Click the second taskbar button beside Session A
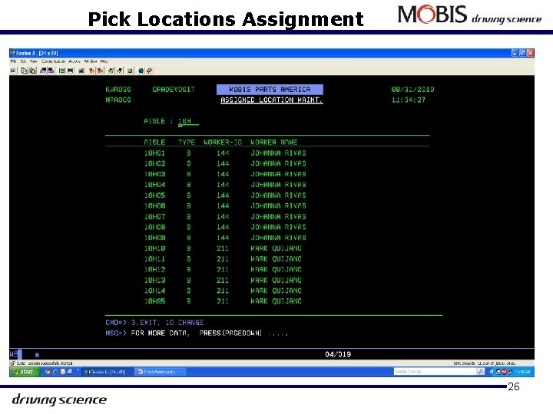The image size is (553, 414). click(160, 372)
